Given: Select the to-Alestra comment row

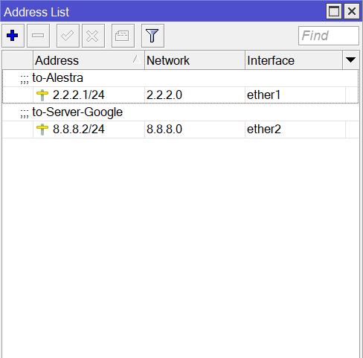Looking at the screenshot, I should pos(181,78).
